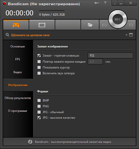Select the Изображения tab

point(18,85)
